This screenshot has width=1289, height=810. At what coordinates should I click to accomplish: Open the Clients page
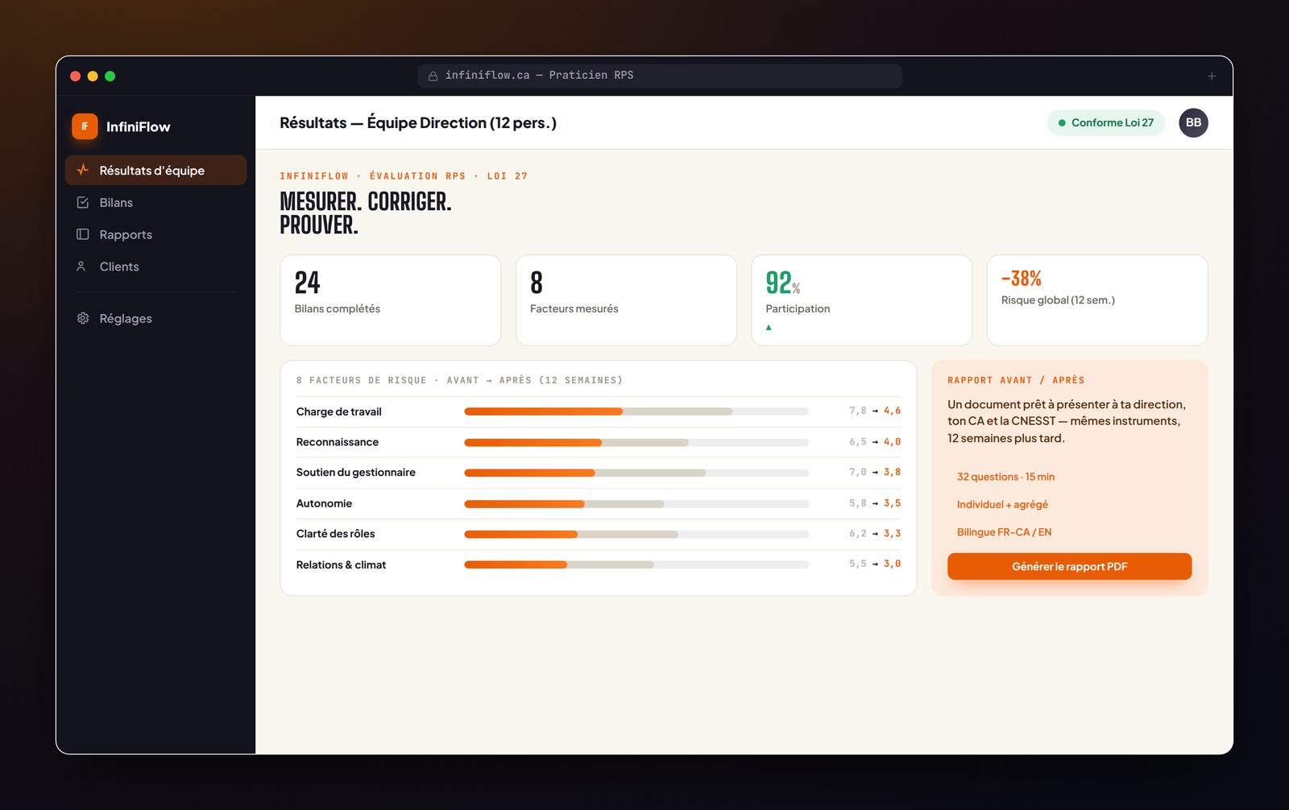[x=155, y=267]
